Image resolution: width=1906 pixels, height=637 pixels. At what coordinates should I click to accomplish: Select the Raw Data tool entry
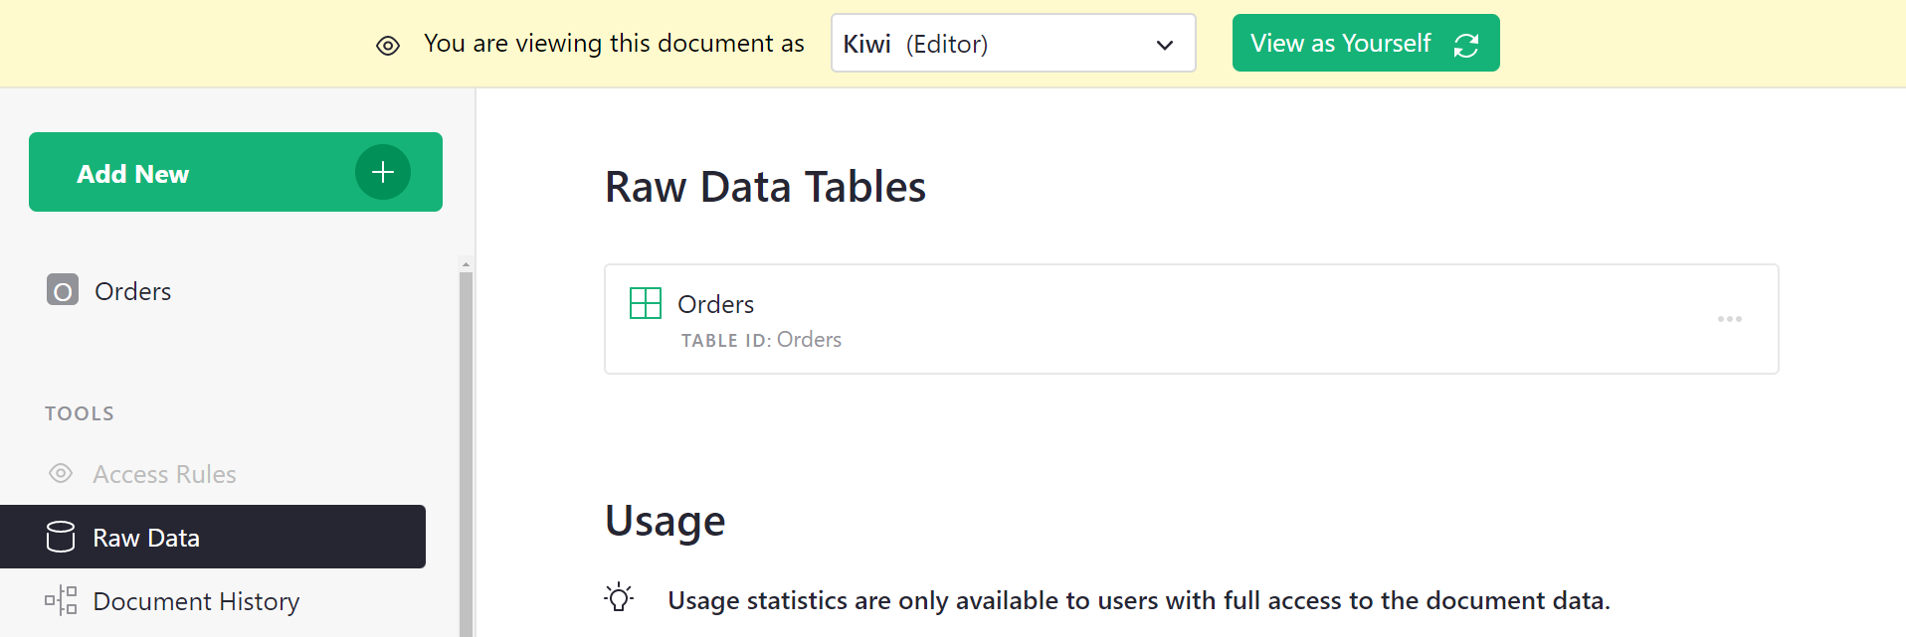[146, 538]
